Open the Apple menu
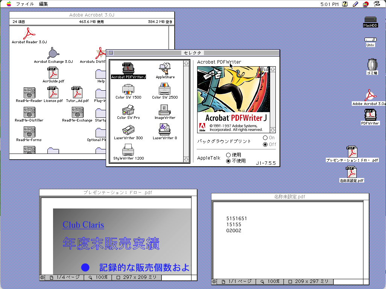The width and height of the screenshot is (386, 289). click(9, 4)
